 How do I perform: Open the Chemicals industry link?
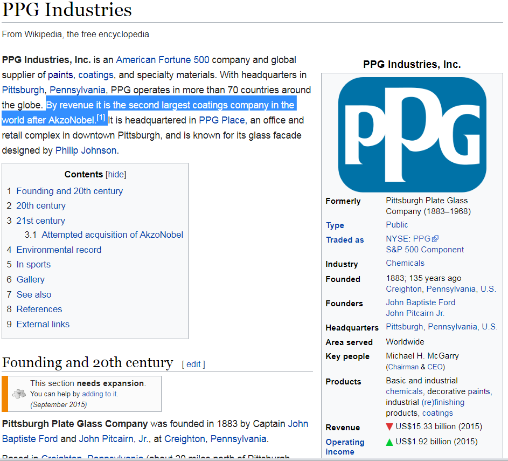405,263
